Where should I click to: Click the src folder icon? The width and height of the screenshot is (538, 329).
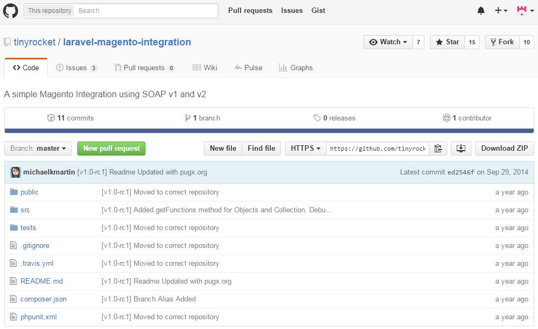(x=14, y=210)
